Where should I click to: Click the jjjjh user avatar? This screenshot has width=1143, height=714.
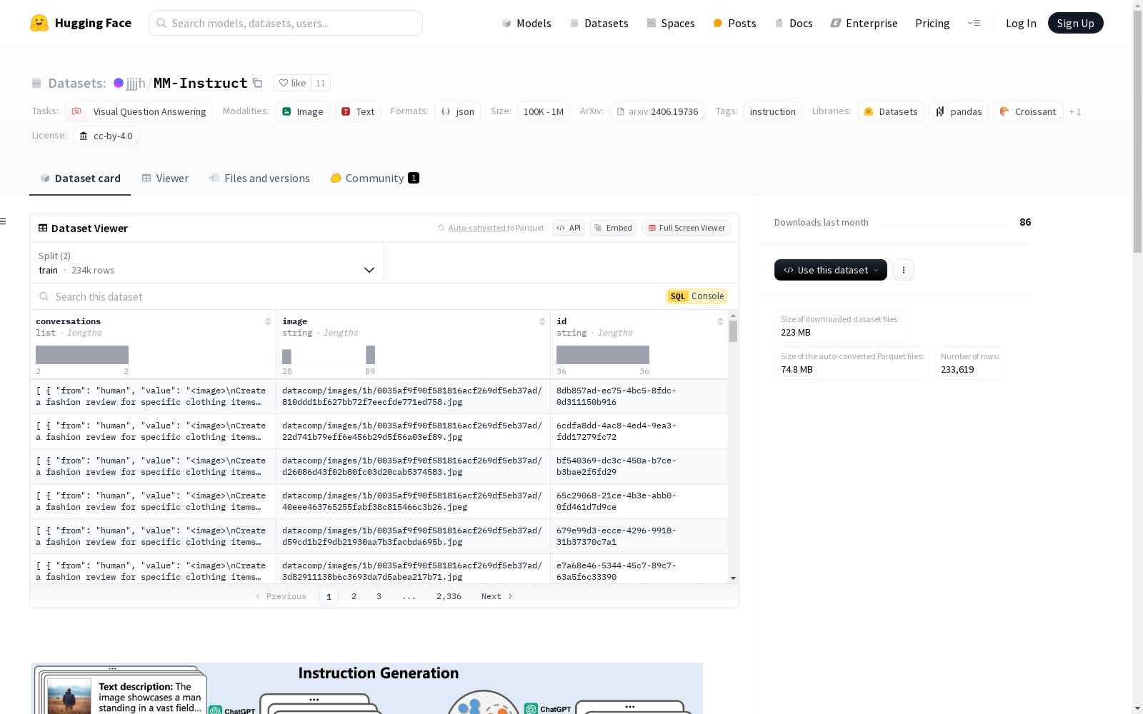click(x=119, y=83)
